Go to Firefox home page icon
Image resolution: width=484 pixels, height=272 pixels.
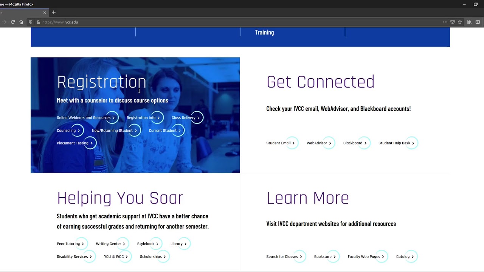[21, 22]
